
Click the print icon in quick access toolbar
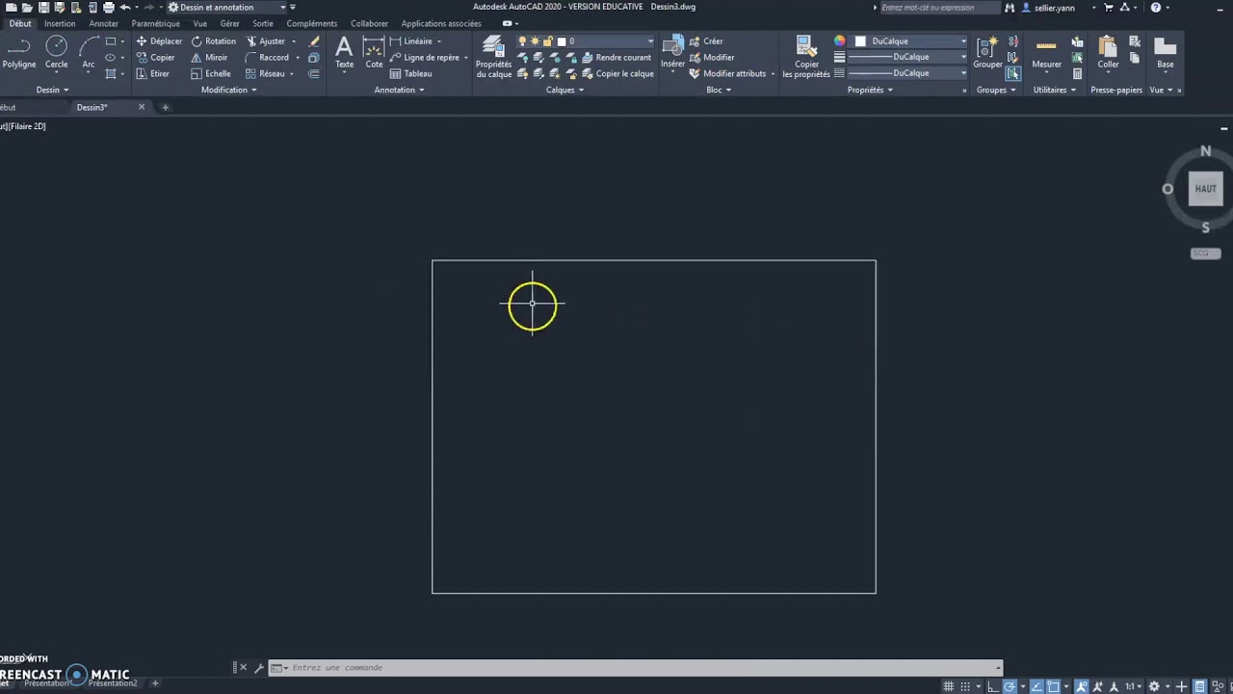click(x=109, y=7)
